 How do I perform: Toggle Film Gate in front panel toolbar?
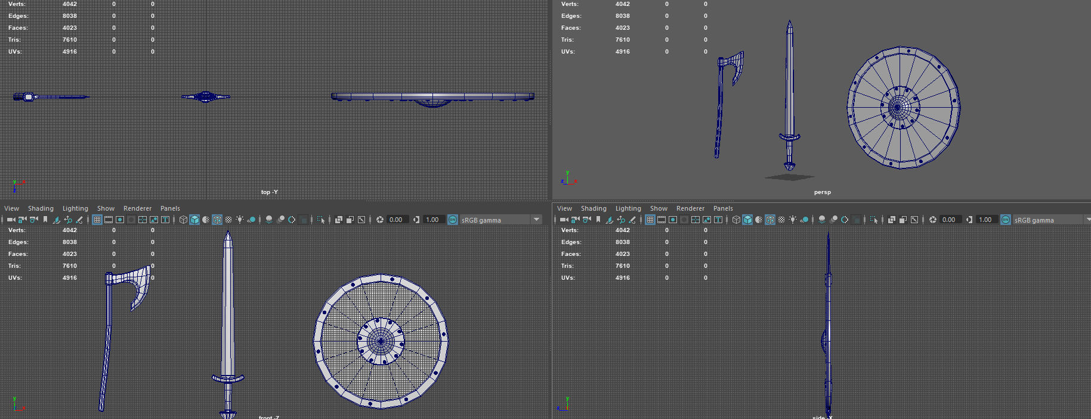(x=108, y=220)
